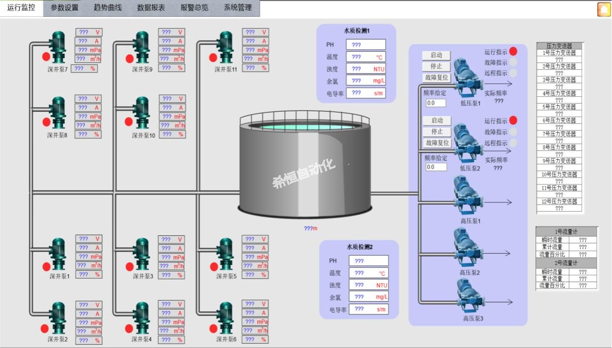
Task: Open the 报警总览 tab
Action: pyautogui.click(x=195, y=8)
